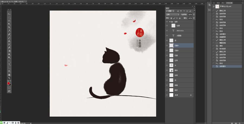Viewport: 244px width, 124px height.
Task: Go to 取消选择 history state
Action: (x=227, y=49)
